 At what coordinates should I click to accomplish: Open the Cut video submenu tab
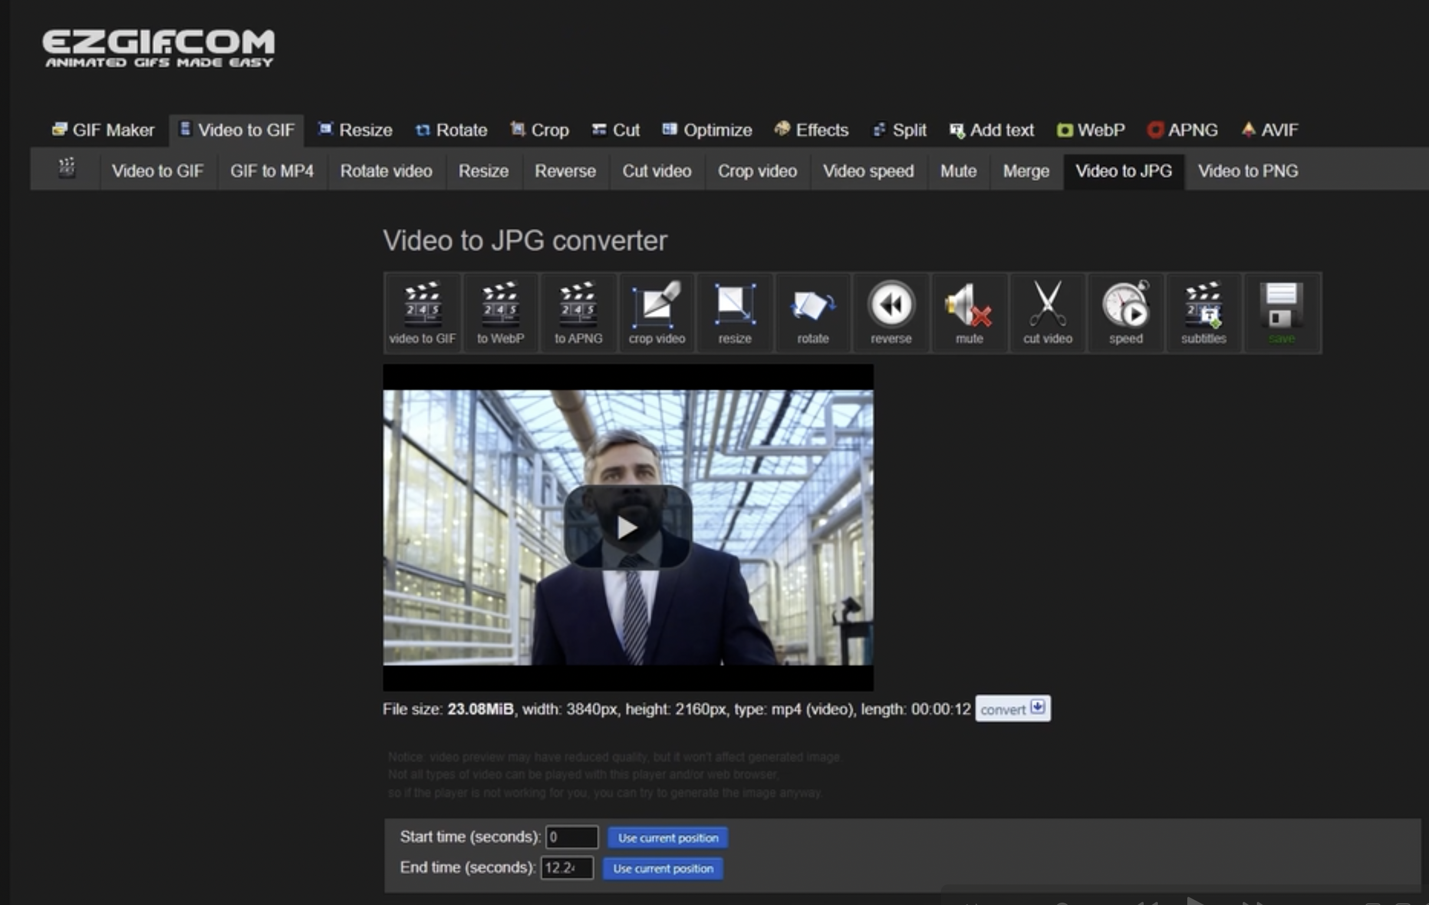click(x=656, y=171)
